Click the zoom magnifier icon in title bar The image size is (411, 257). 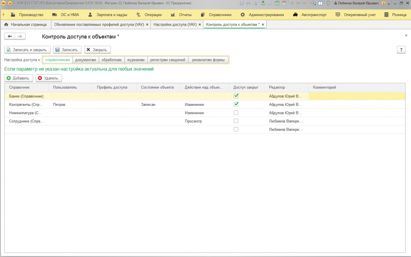313,3
